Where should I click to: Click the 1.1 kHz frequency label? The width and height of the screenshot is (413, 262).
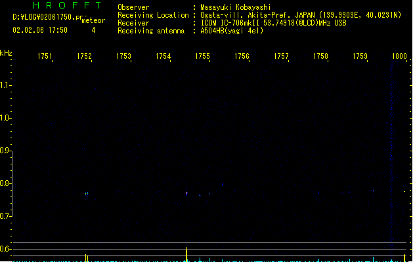coord(5,85)
